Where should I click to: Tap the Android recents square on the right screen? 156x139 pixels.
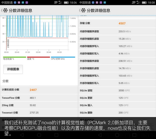coord(134,135)
